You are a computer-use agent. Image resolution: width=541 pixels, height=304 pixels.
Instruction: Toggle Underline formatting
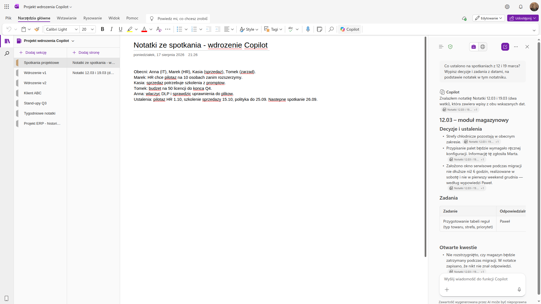point(121,29)
